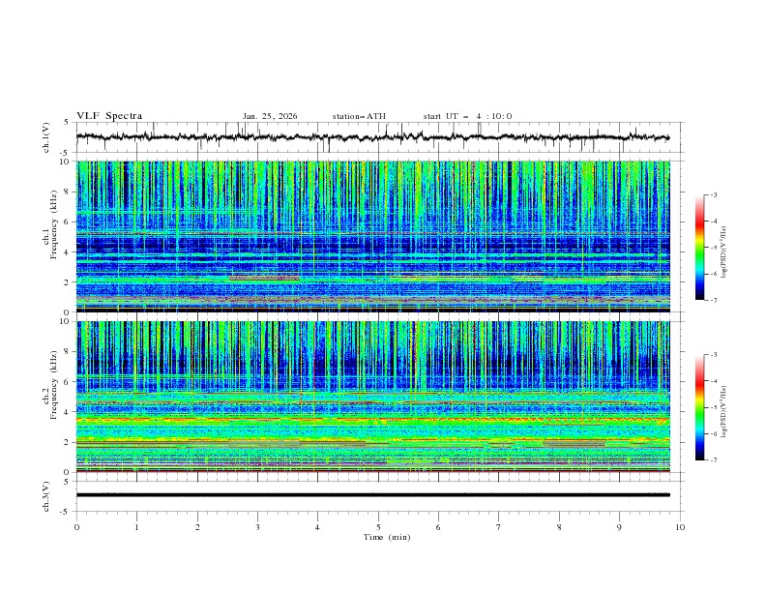Click the "3" tick on Time axis
The width and height of the screenshot is (766, 592).
(x=257, y=527)
